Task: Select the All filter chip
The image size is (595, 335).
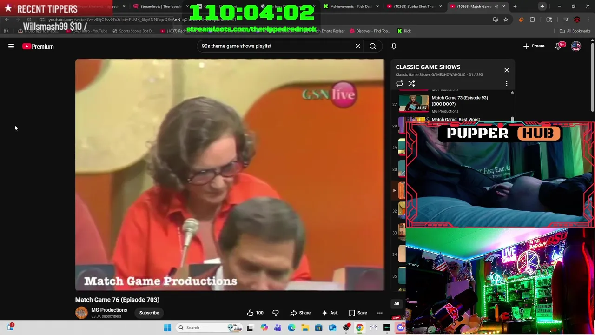Action: tap(397, 304)
